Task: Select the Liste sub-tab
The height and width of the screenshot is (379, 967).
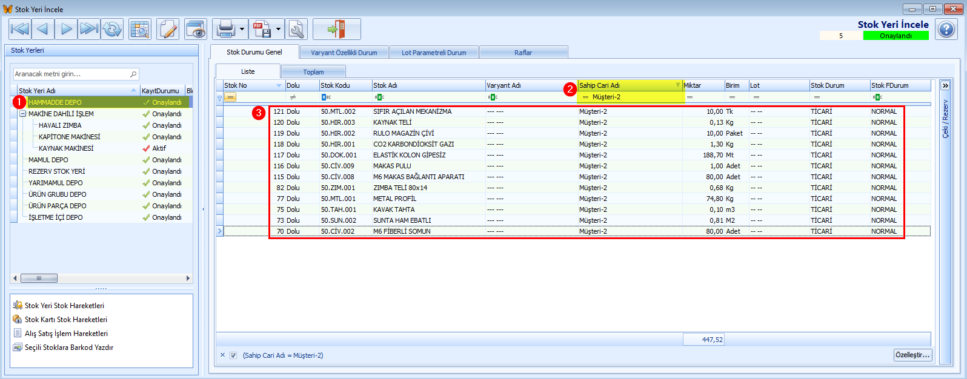Action: pyautogui.click(x=248, y=71)
